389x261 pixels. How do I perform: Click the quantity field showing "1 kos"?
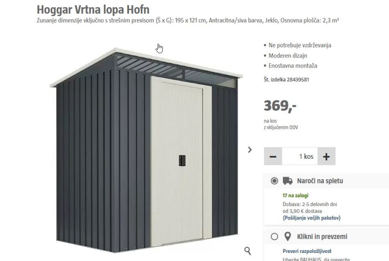(x=300, y=156)
